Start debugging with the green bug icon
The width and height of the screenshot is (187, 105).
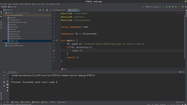coord(167,7)
